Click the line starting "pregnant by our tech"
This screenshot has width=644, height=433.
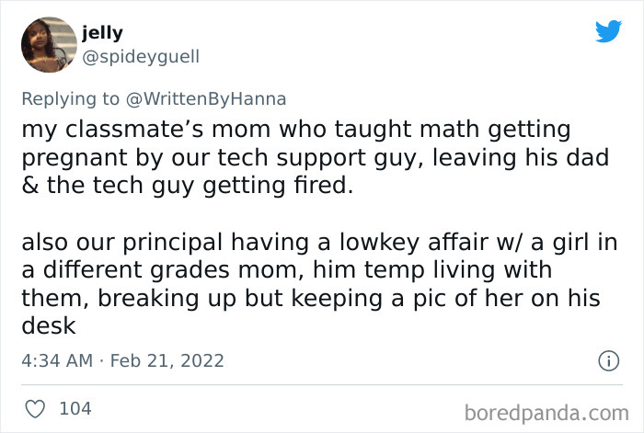click(x=315, y=158)
